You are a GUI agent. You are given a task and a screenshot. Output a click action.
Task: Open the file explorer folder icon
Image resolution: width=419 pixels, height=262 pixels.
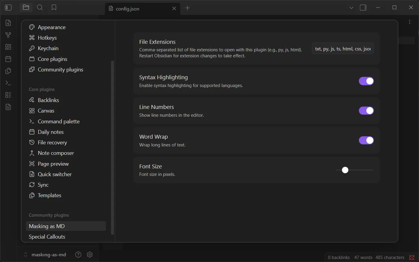(26, 8)
